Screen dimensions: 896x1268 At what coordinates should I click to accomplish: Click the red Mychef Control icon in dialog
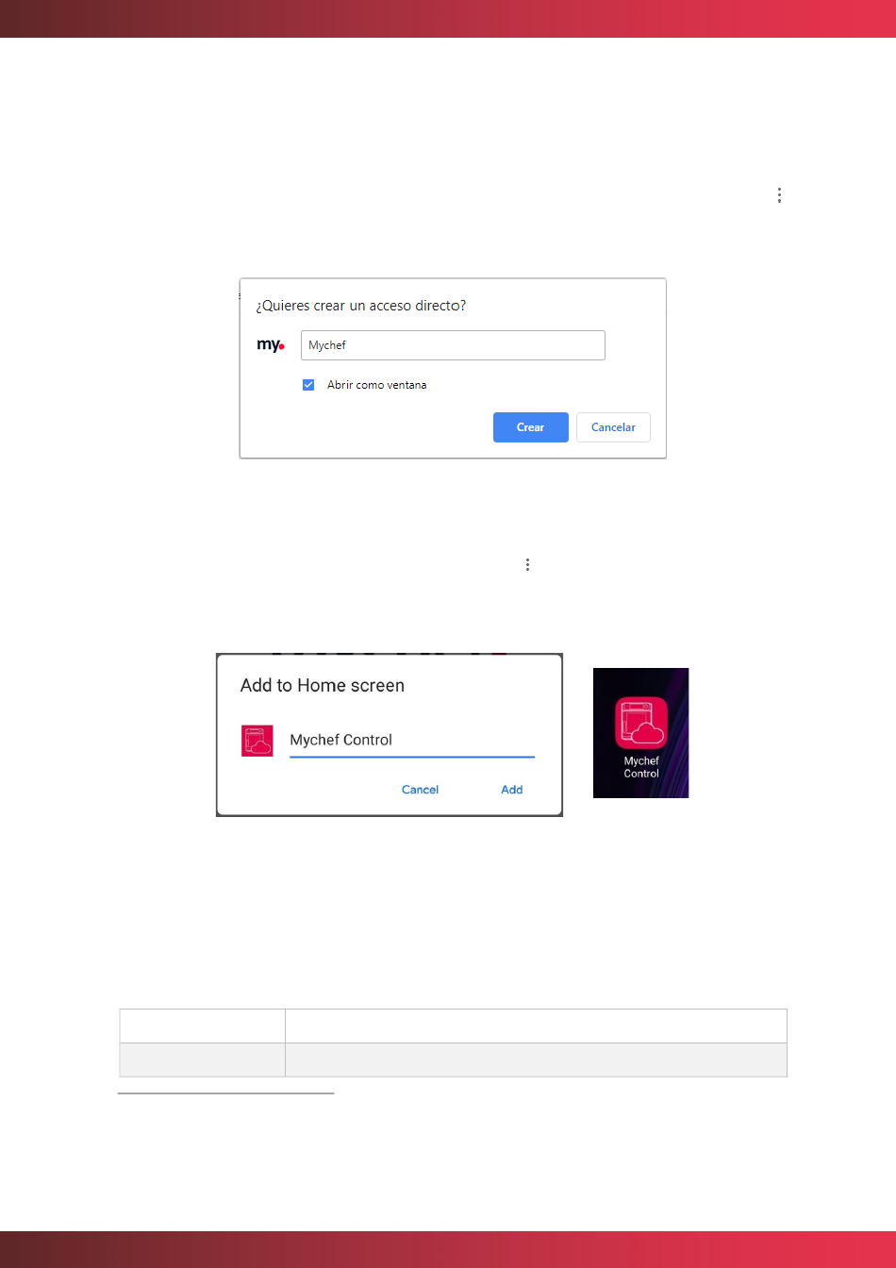click(257, 741)
